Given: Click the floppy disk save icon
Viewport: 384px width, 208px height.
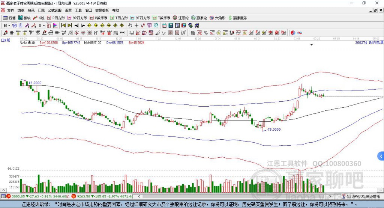Looking at the screenshot, I should point(184,26).
